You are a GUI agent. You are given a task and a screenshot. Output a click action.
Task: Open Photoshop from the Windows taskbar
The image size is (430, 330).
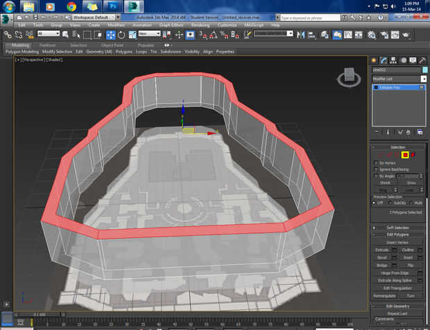pos(114,7)
